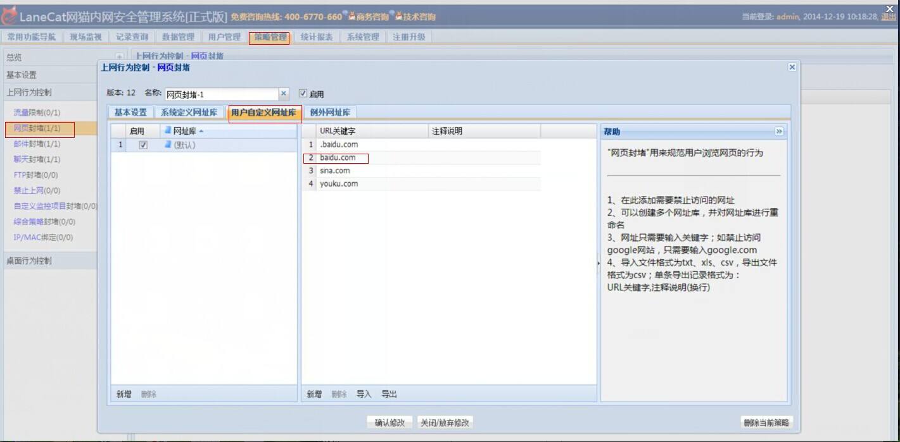Close the 网页封堵 dialog with its X icon

[x=792, y=67]
